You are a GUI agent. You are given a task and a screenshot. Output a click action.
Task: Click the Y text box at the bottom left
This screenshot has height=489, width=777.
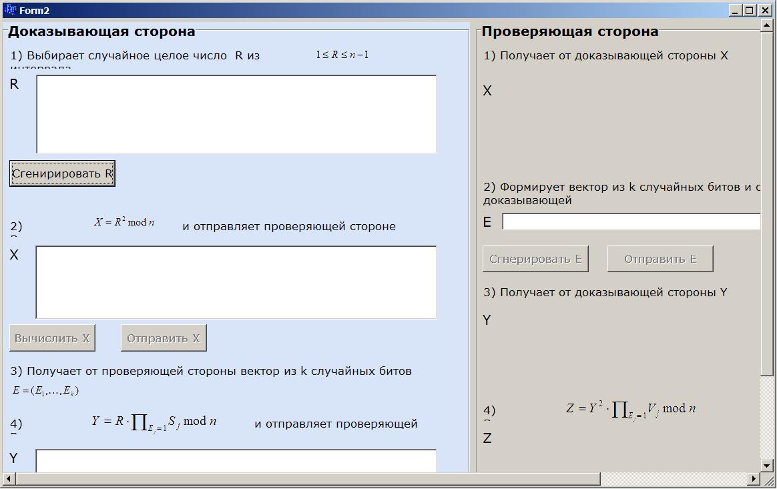(236, 460)
